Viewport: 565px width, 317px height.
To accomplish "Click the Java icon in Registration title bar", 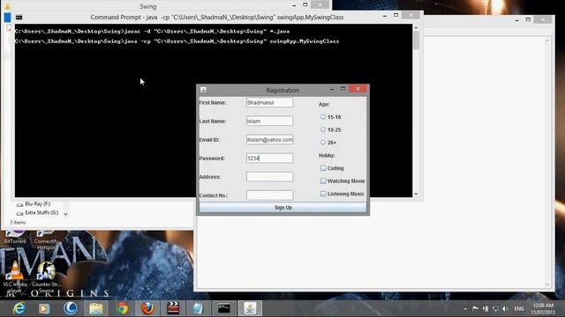I will 203,90.
